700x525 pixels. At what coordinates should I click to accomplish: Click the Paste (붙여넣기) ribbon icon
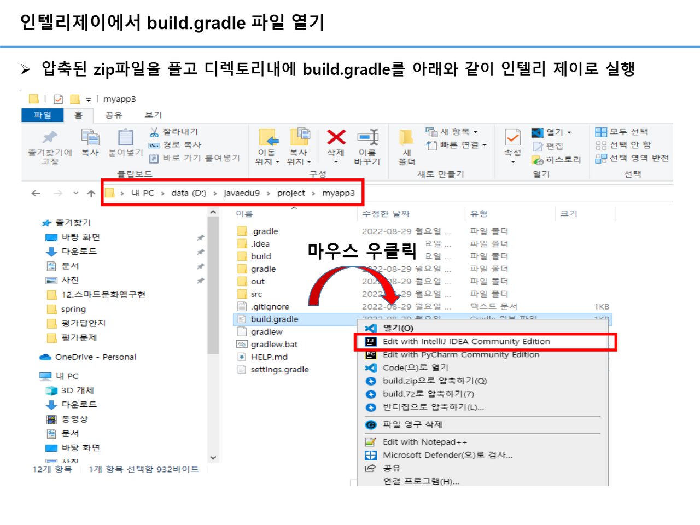(x=126, y=137)
